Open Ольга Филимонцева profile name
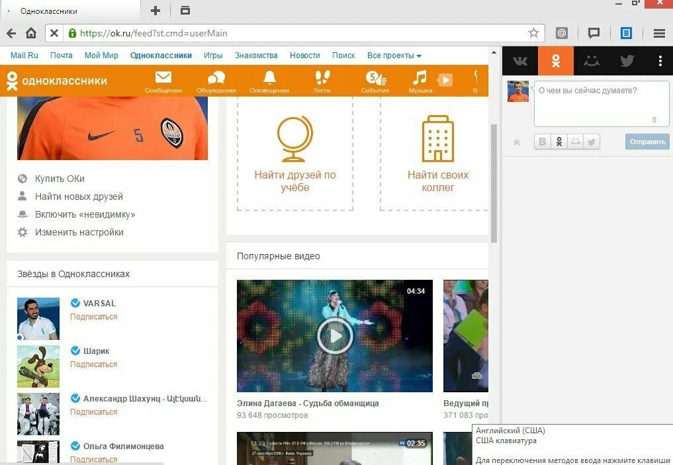 (124, 446)
